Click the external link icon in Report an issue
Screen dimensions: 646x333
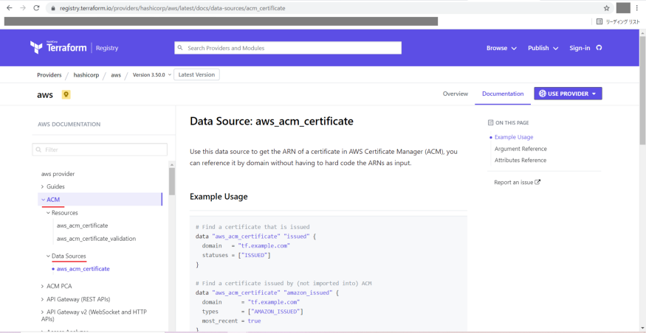537,182
